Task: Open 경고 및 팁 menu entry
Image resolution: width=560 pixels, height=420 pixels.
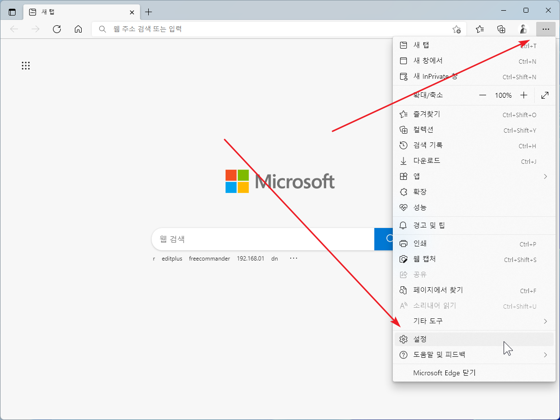Action: click(474, 226)
